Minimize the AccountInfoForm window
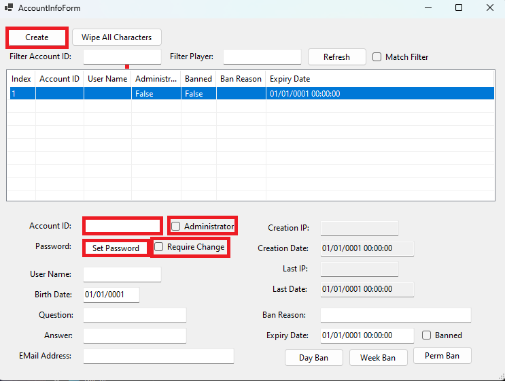 tap(428, 7)
